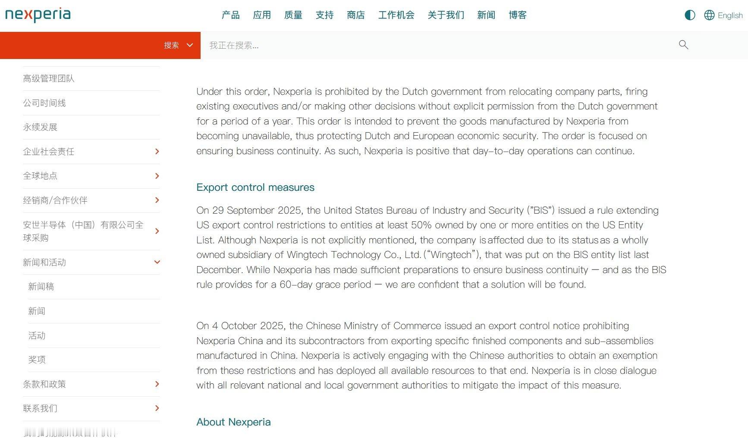Select 奖项 in the sidebar

click(37, 360)
